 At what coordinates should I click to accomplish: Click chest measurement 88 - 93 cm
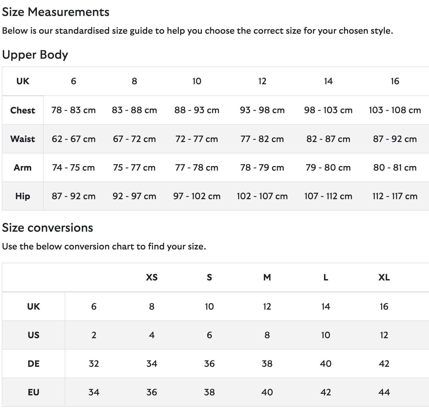197,110
